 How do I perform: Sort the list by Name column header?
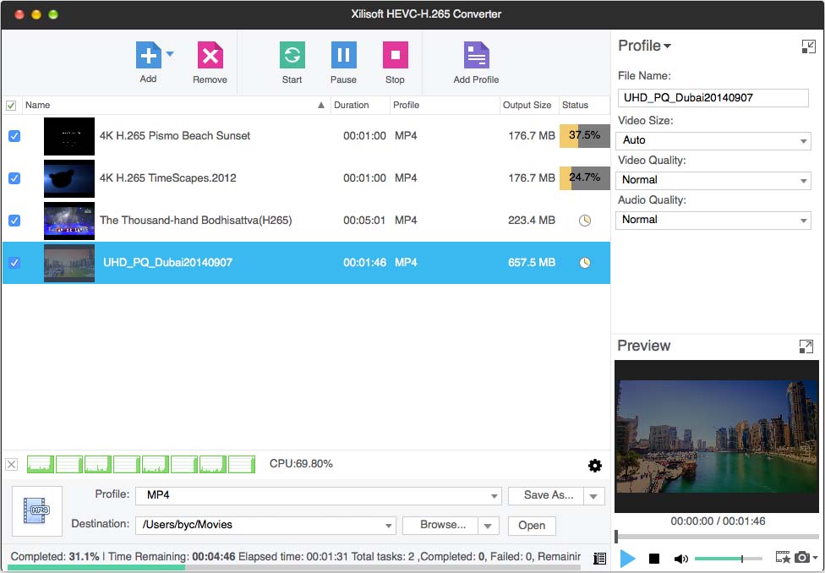(169, 106)
